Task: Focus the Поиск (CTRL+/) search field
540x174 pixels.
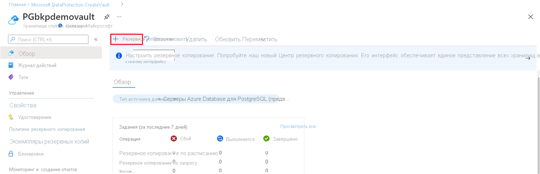Action: (48, 39)
